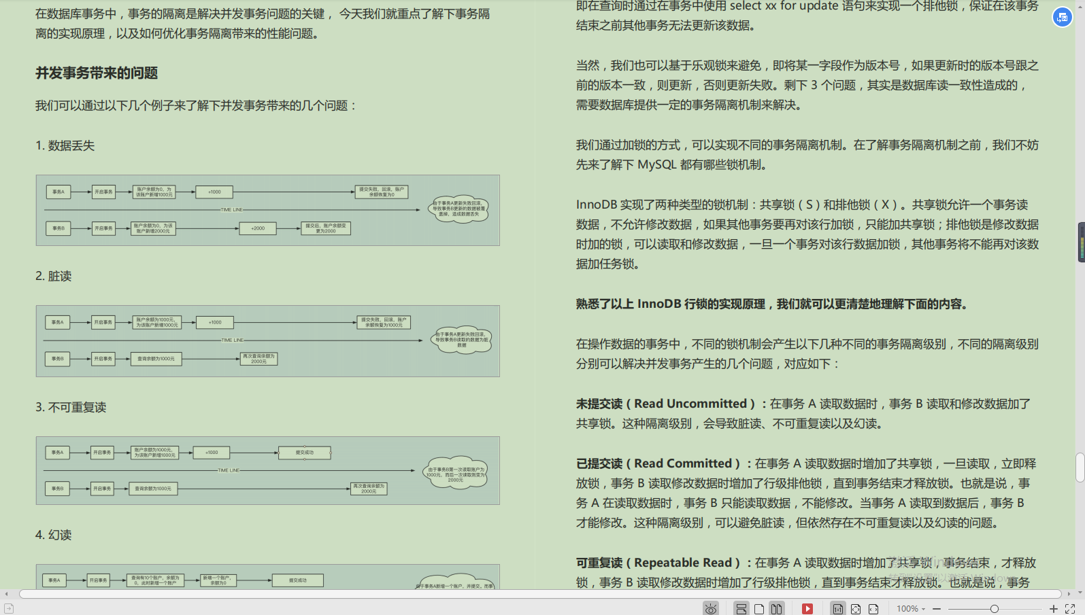Viewport: 1085px width, 615px height.
Task: Click zoom in plus button
Action: point(1054,609)
